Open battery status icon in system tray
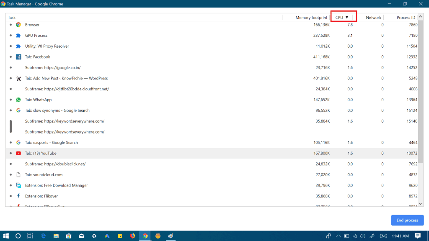 pyautogui.click(x=346, y=236)
